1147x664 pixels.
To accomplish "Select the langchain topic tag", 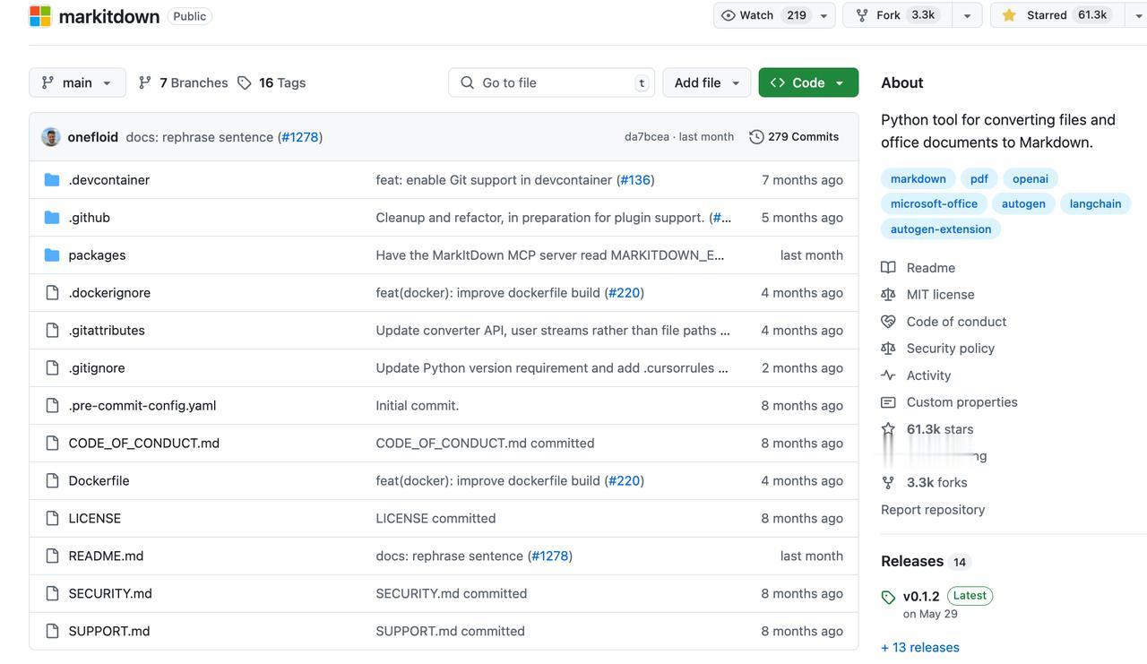I will click(1095, 203).
